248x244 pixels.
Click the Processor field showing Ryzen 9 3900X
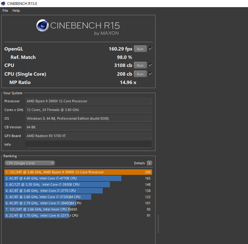point(88,101)
